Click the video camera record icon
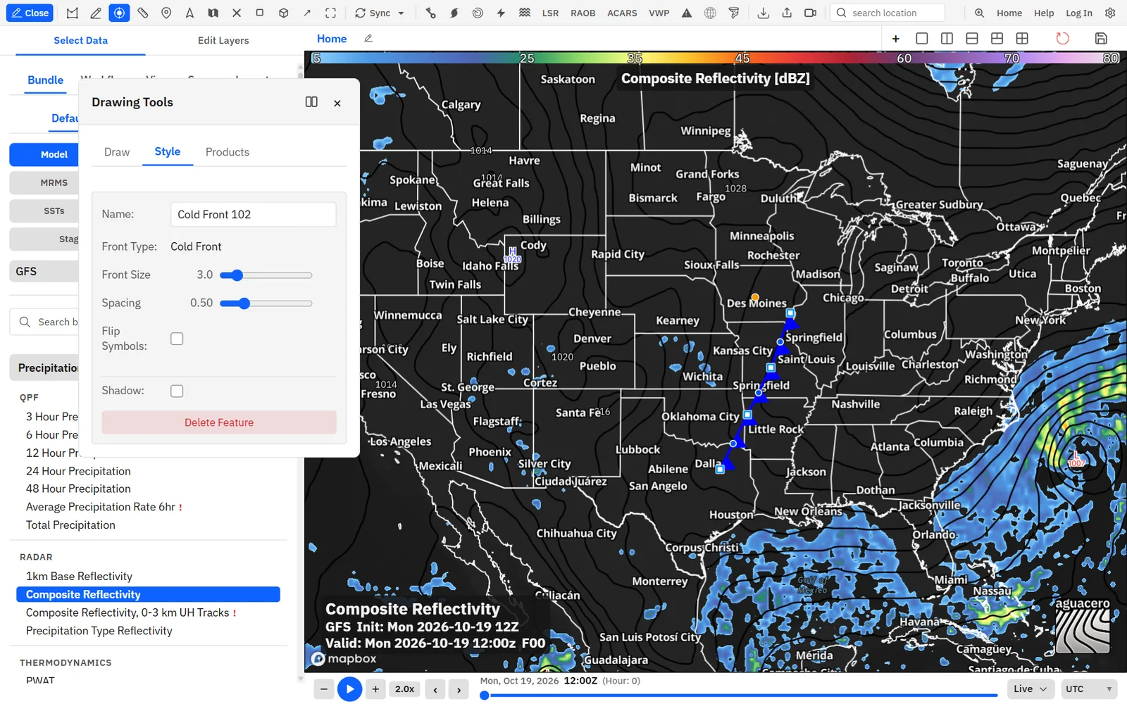This screenshot has width=1127, height=704. tap(810, 13)
